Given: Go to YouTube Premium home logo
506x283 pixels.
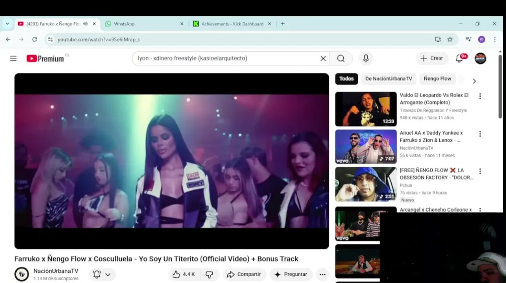Looking at the screenshot, I should point(45,59).
